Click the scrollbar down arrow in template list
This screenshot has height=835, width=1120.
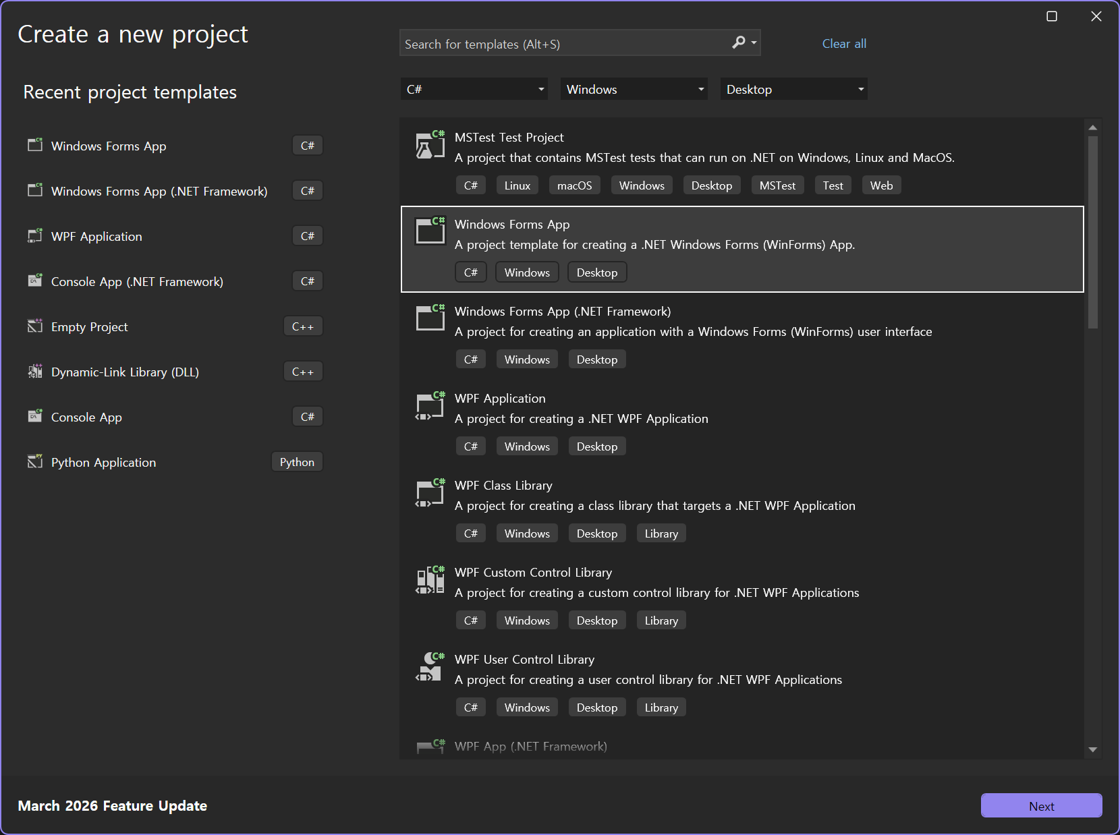[x=1093, y=750]
